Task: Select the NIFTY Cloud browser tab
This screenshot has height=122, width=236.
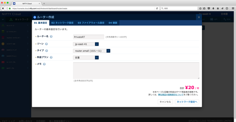Action: [27, 4]
